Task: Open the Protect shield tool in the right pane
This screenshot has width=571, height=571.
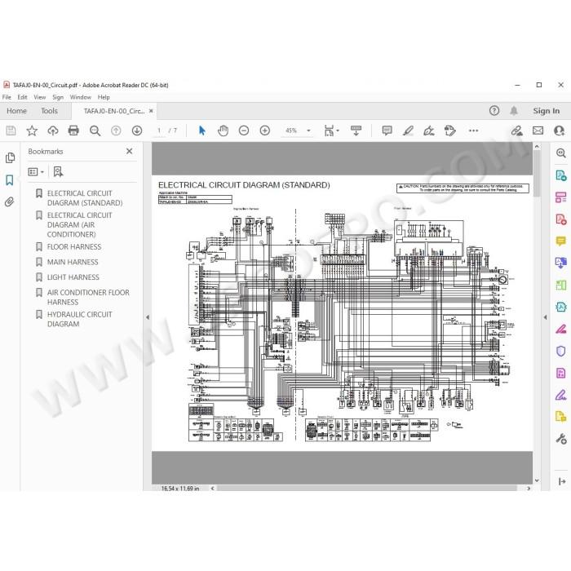Action: (x=561, y=351)
